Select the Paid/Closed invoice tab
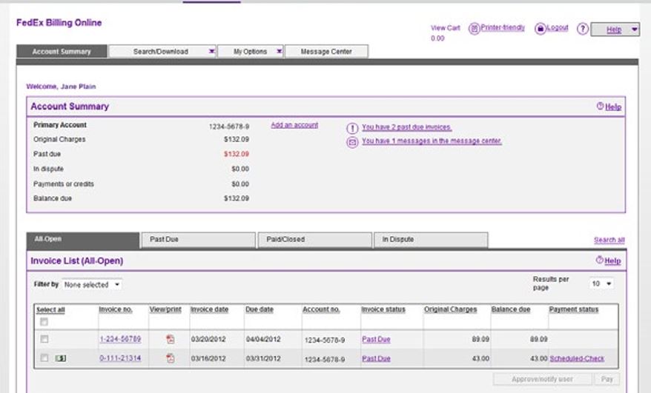 (x=314, y=240)
